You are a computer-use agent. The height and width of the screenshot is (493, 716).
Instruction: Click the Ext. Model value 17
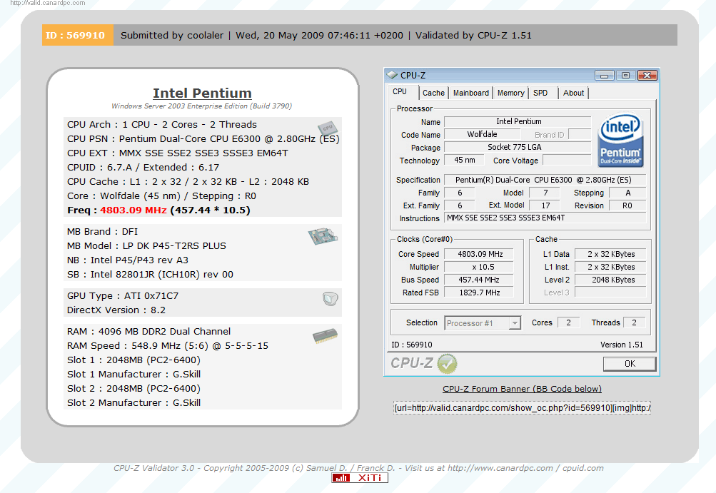(545, 205)
